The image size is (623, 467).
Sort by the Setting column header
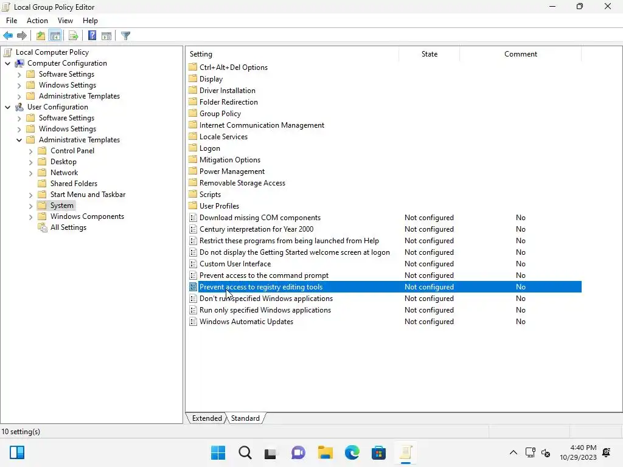(x=292, y=54)
